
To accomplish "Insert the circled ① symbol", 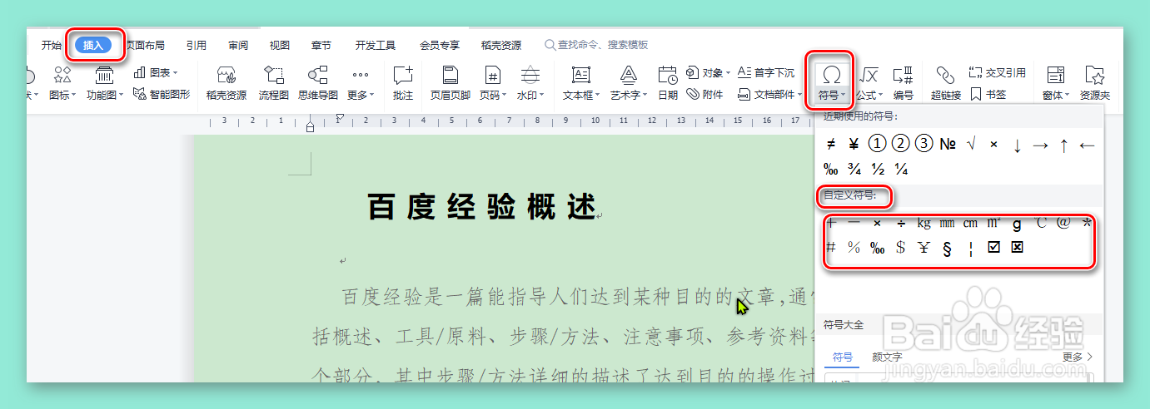I will (877, 144).
